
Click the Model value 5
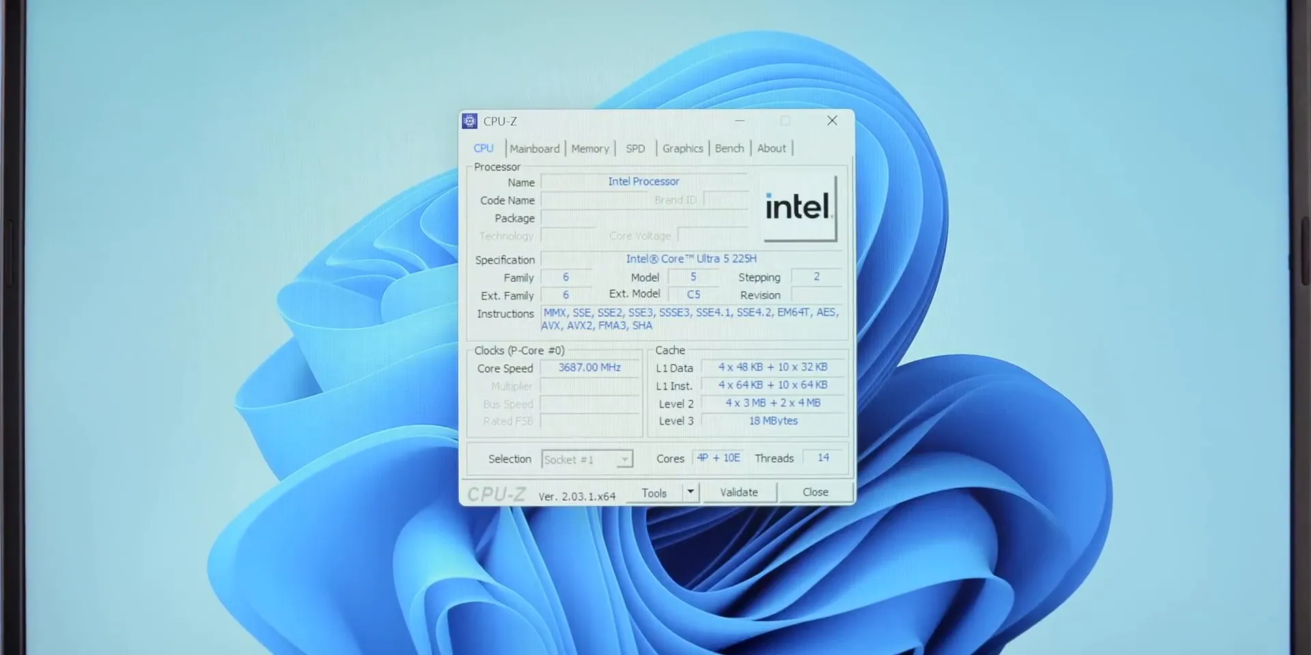pos(693,276)
